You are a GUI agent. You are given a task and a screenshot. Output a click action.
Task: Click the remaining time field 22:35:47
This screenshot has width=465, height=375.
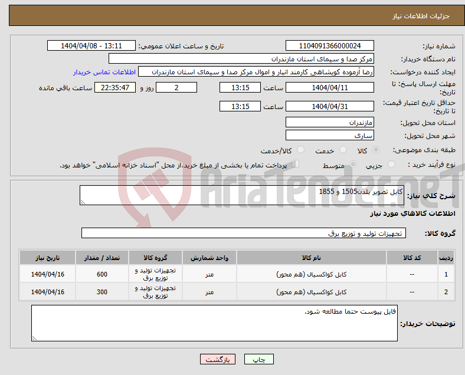(115, 88)
